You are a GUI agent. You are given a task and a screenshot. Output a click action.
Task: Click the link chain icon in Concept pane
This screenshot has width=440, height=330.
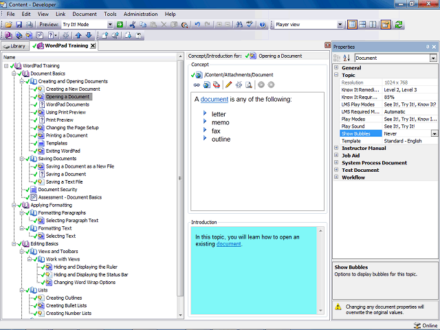pyautogui.click(x=197, y=85)
